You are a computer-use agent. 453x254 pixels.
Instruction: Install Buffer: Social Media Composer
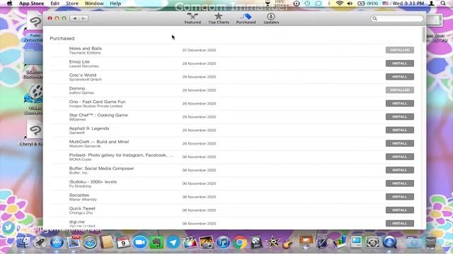[x=399, y=170]
